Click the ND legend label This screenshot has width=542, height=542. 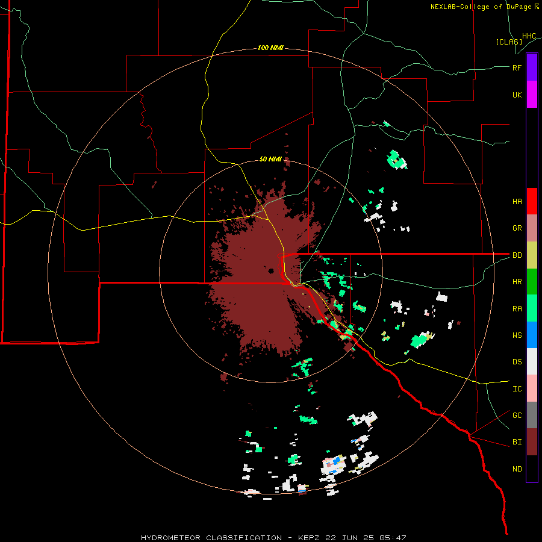tap(517, 469)
